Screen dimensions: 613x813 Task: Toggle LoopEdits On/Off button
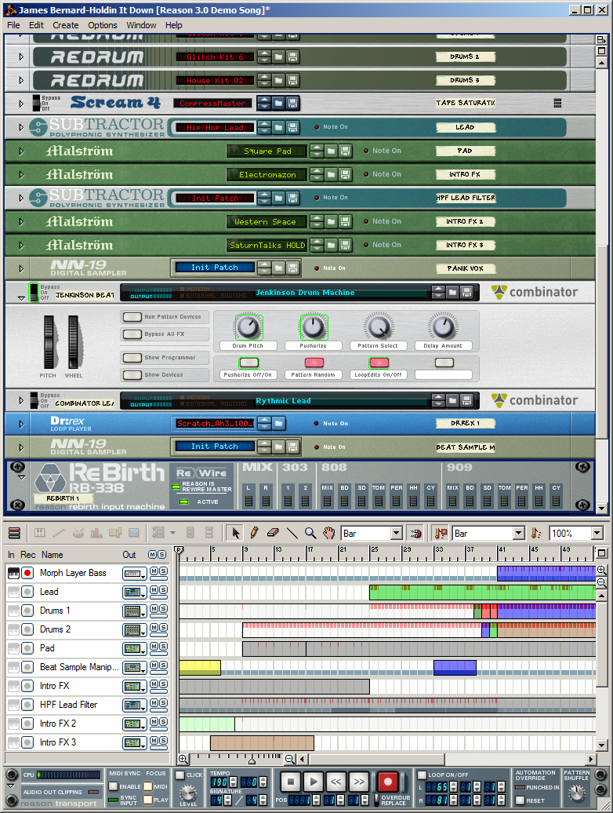point(379,363)
